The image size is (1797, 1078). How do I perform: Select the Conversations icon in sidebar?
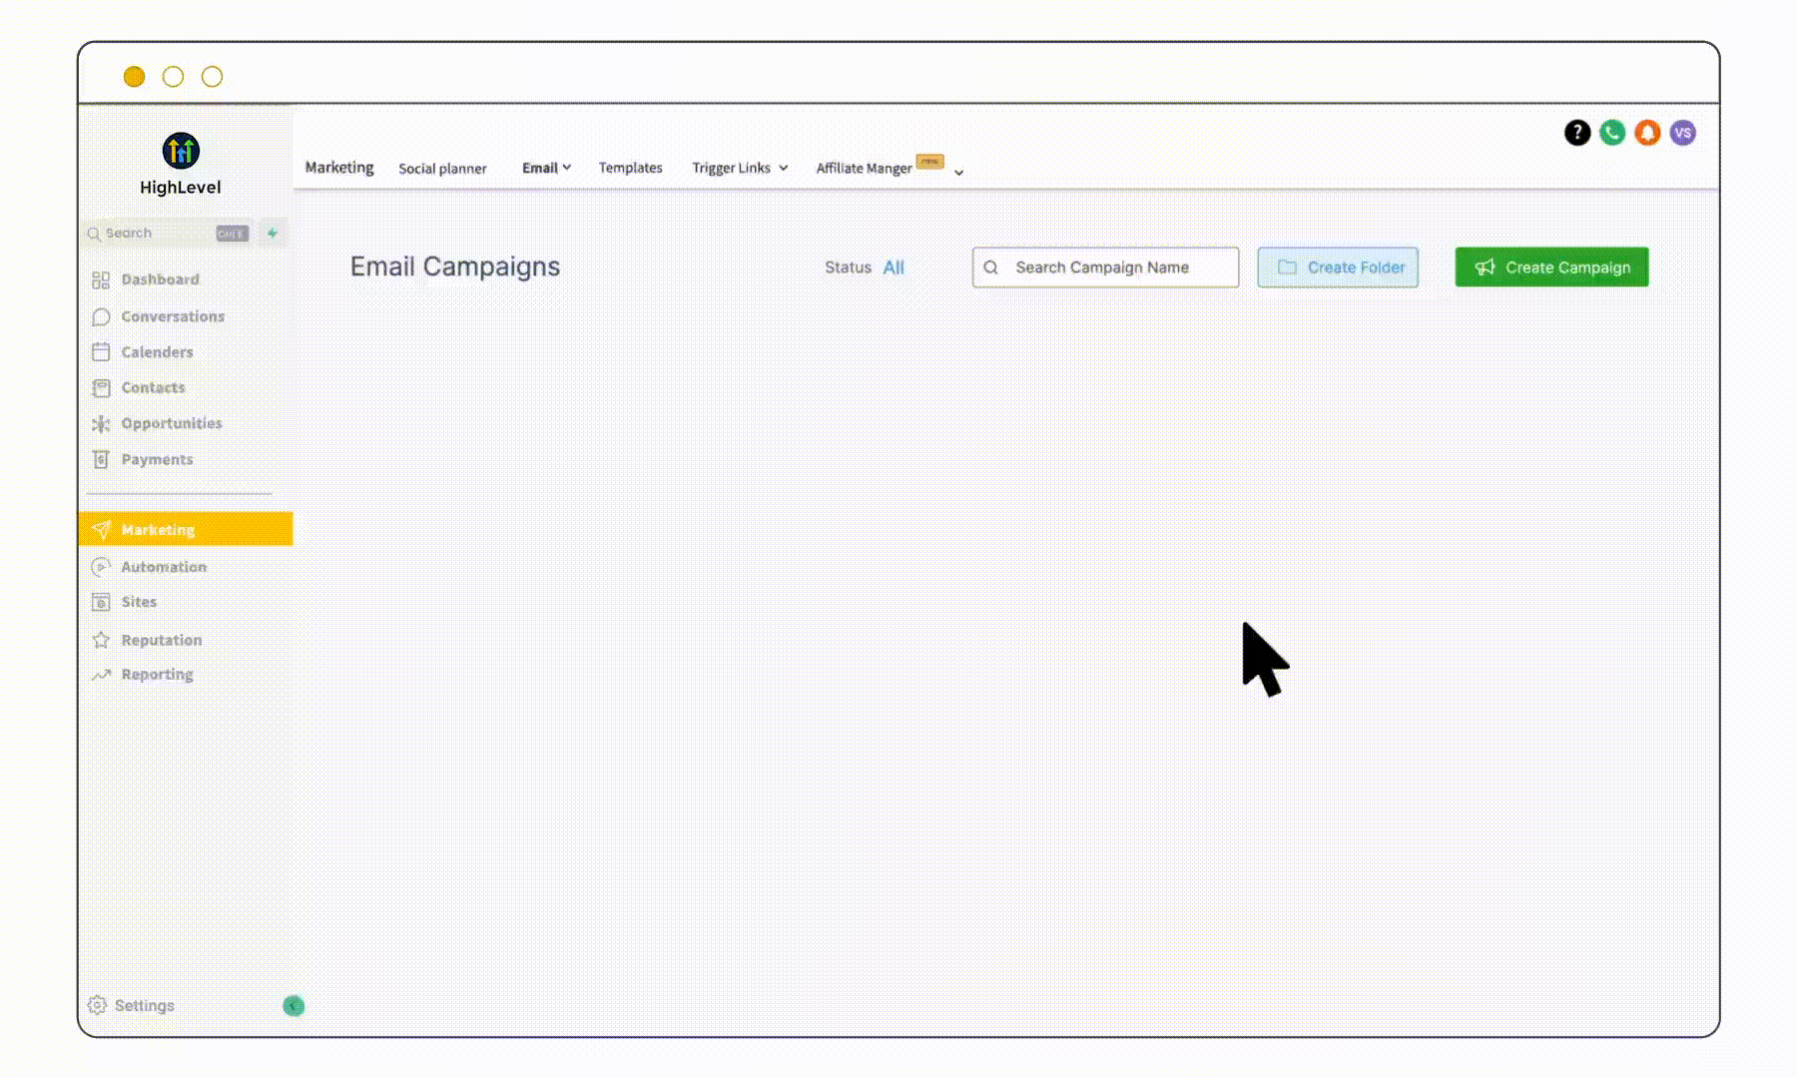(x=101, y=316)
